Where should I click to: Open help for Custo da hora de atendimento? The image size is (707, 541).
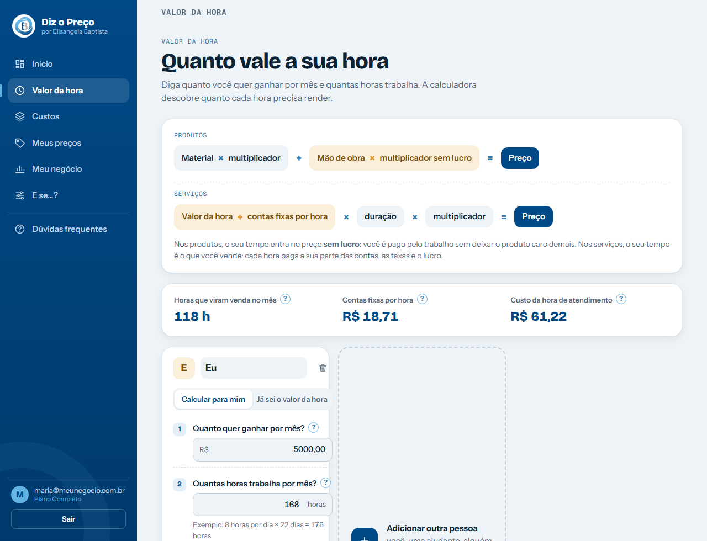pyautogui.click(x=621, y=299)
